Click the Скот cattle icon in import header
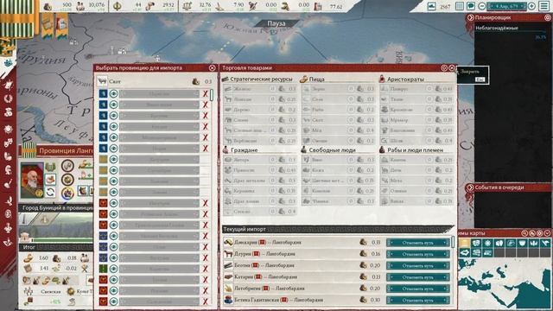Viewport: 553px width, 311px height. (x=102, y=81)
